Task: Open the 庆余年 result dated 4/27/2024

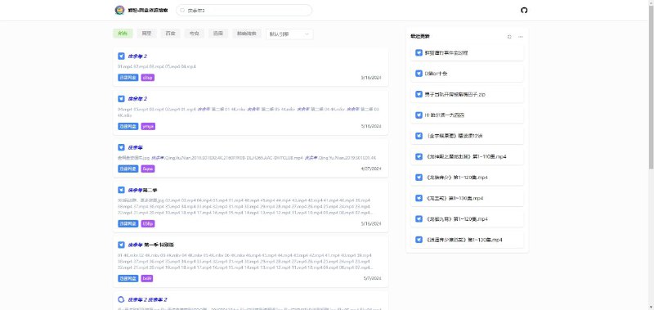Action: [x=136, y=147]
